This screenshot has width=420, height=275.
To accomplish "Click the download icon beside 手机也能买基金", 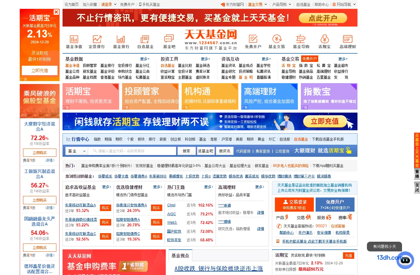I will 278,241.
